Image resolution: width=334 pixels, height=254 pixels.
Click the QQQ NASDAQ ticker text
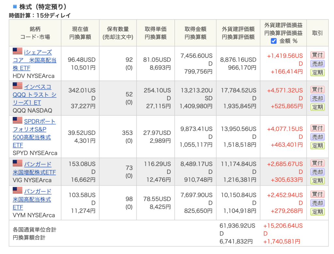(32, 111)
